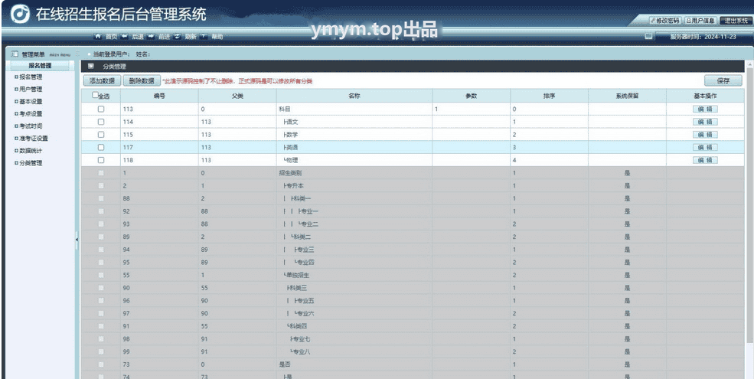Image resolution: width=754 pixels, height=379 pixels.
Task: Click 刷新 in the navigation bar
Action: tap(191, 37)
